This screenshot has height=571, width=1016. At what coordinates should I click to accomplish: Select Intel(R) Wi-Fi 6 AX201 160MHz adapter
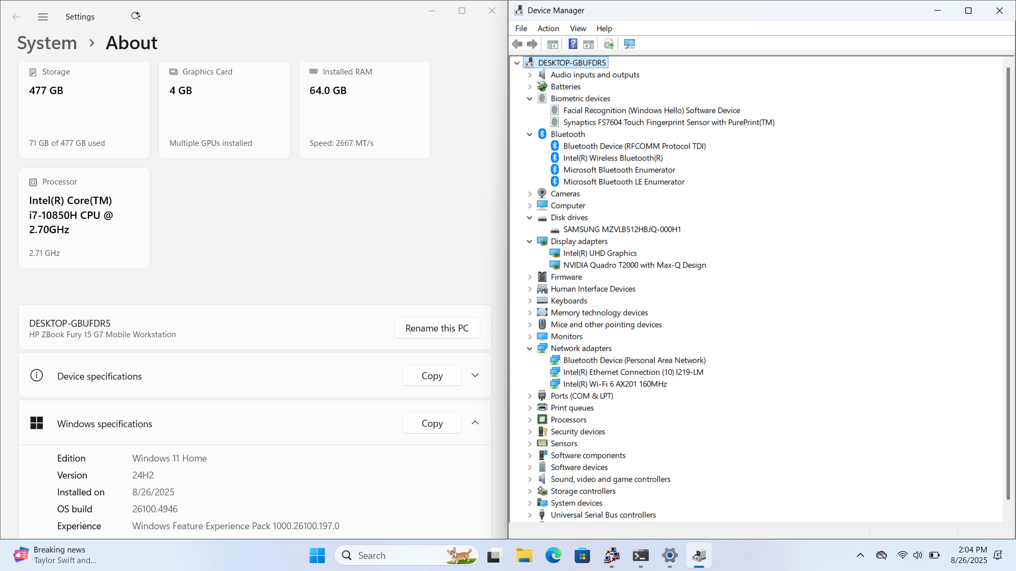click(615, 384)
